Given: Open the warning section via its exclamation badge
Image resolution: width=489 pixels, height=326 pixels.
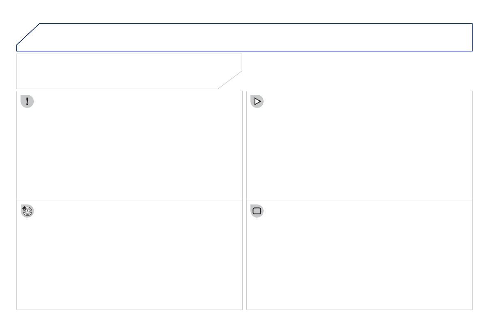Looking at the screenshot, I should click(27, 102).
